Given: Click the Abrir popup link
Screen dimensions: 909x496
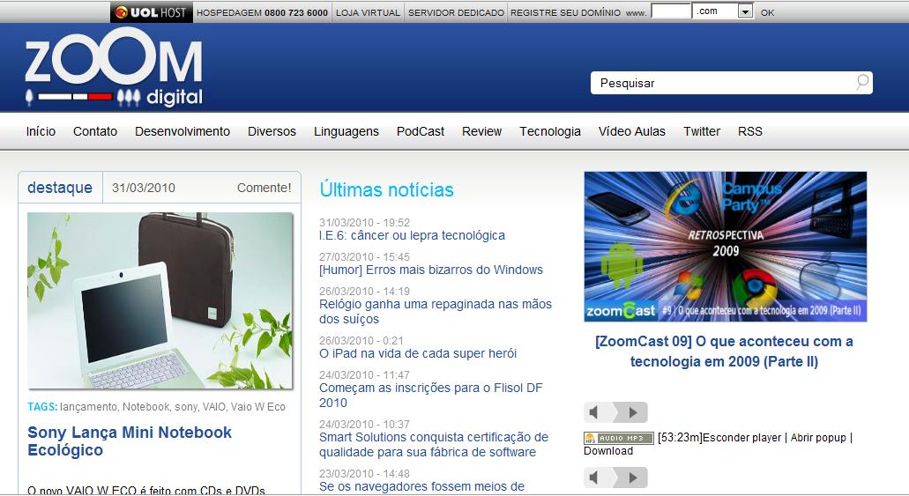Looking at the screenshot, I should (818, 438).
